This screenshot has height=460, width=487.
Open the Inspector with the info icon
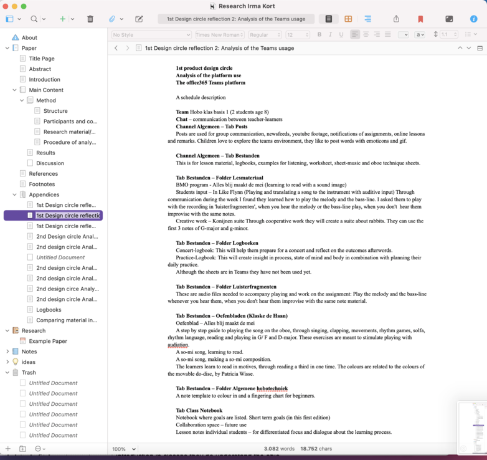tap(473, 19)
